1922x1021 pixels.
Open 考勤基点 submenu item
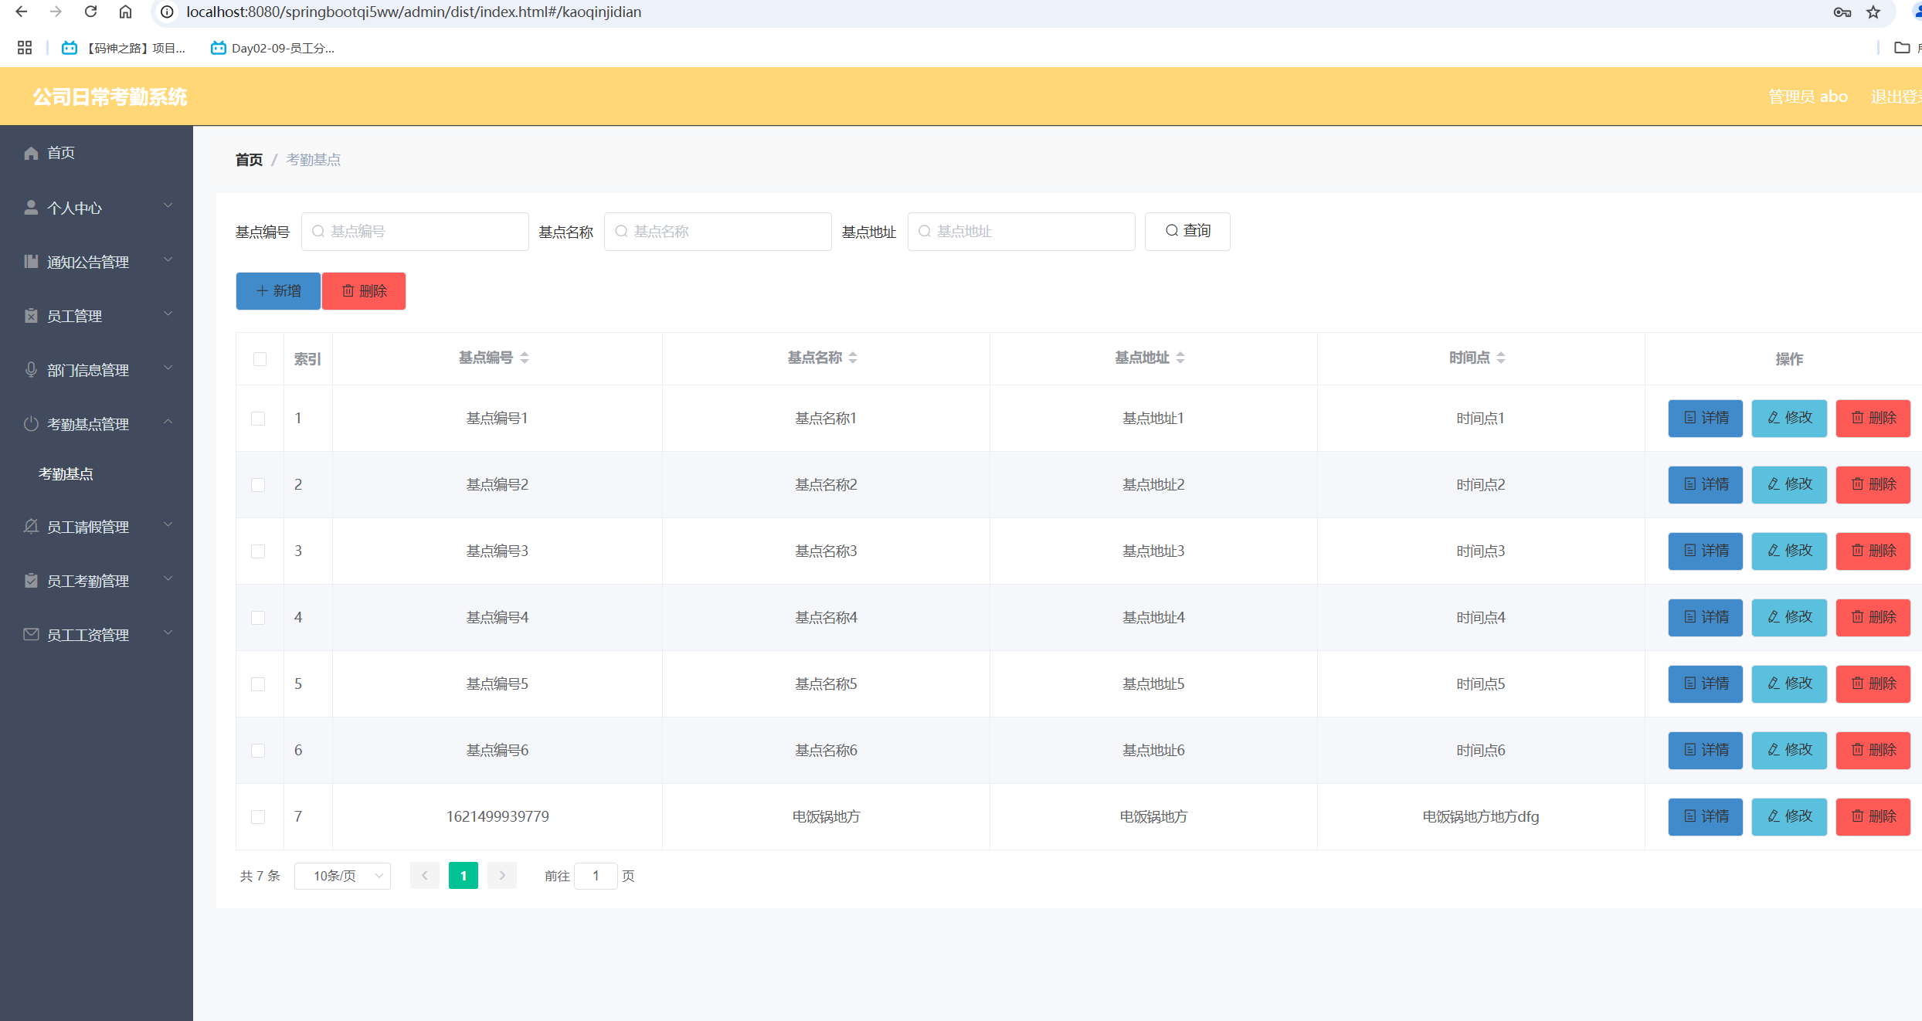(66, 473)
